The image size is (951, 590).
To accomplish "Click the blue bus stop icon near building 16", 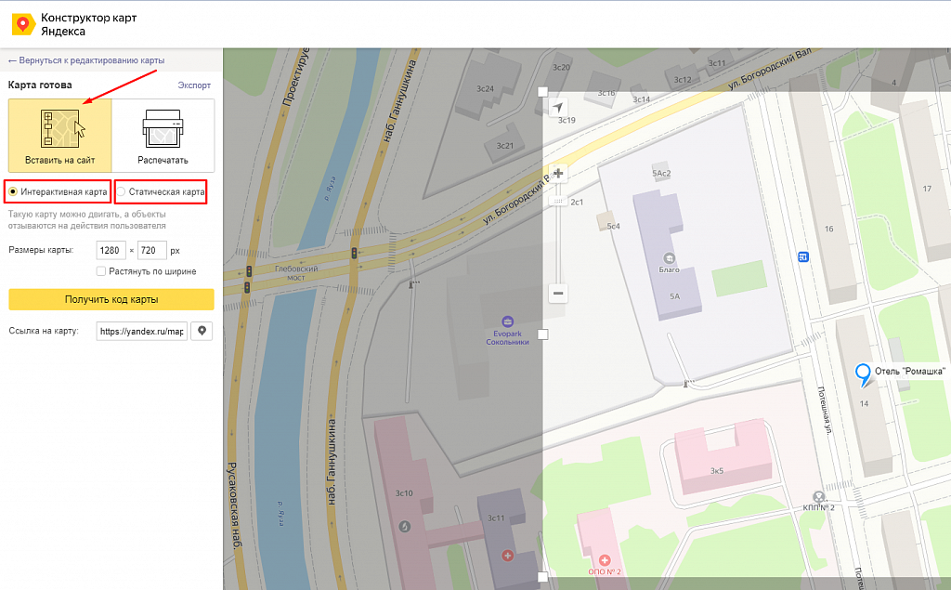I will 803,257.
